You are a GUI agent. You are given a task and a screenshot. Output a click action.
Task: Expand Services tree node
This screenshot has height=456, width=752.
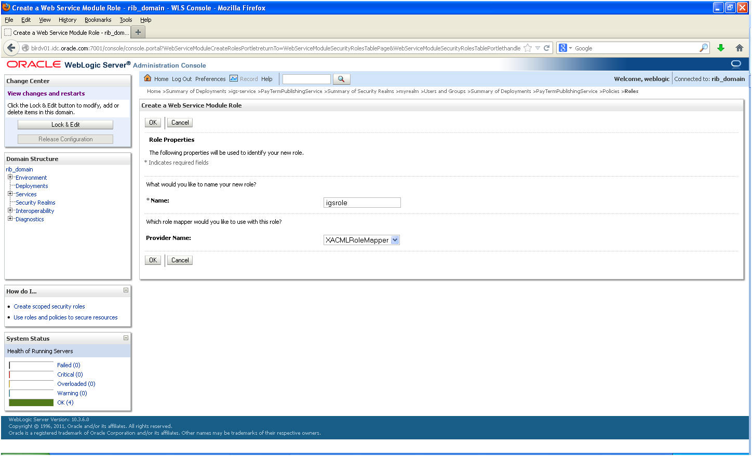pos(10,194)
